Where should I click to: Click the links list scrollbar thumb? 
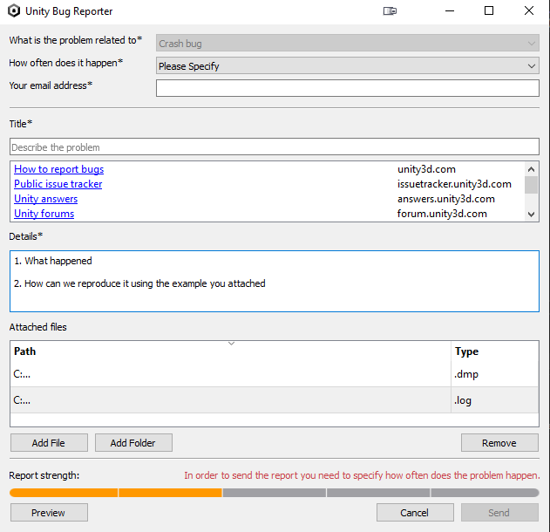click(531, 185)
